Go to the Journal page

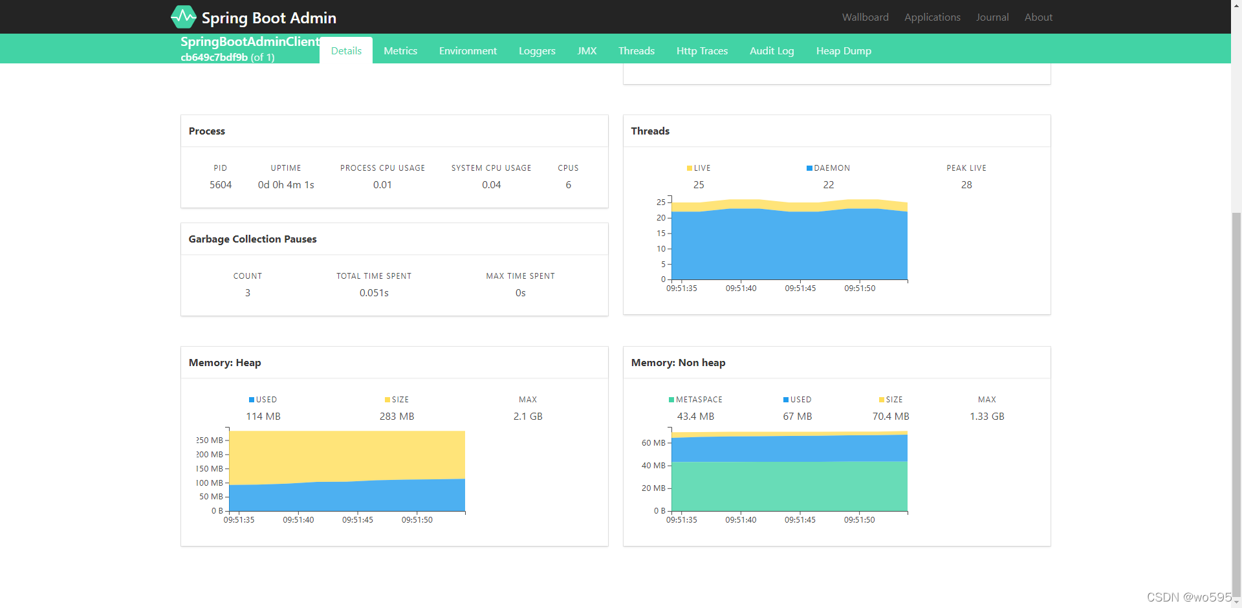click(992, 17)
